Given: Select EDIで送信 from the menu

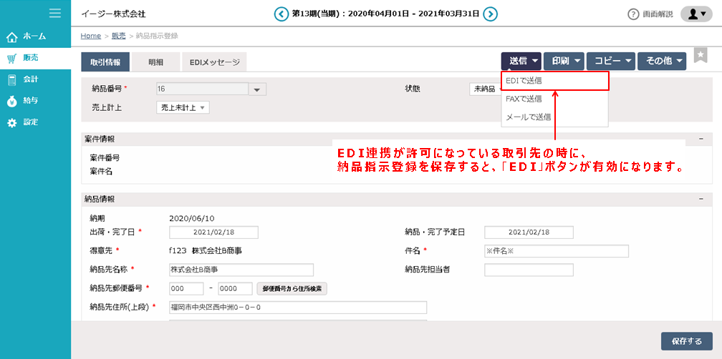Looking at the screenshot, I should point(554,81).
